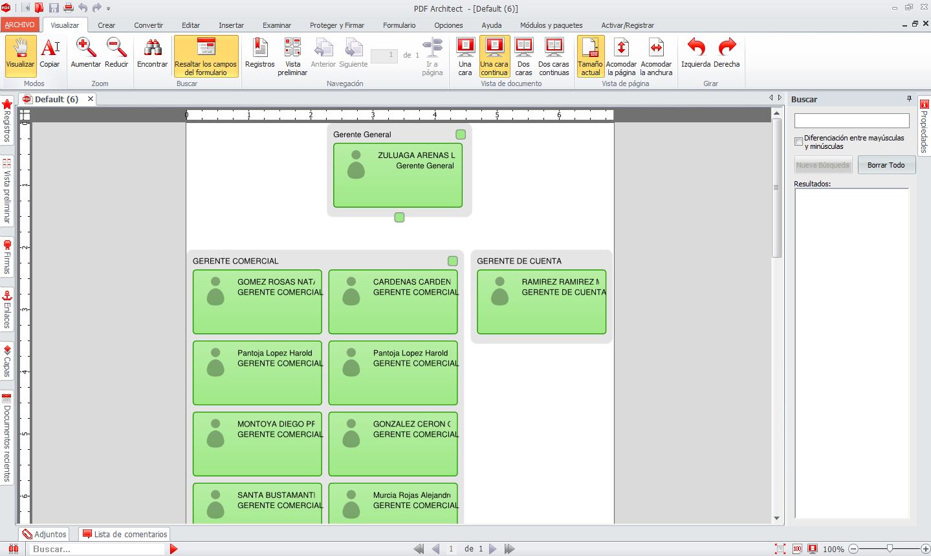The width and height of the screenshot is (931, 556).
Task: Close the Default (6) document tab
Action: [91, 99]
